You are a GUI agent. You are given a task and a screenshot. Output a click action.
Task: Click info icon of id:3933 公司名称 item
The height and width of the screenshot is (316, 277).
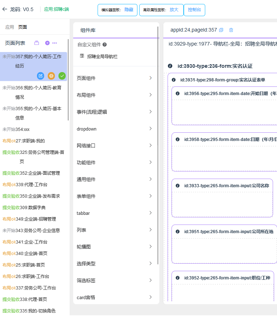[178, 185]
